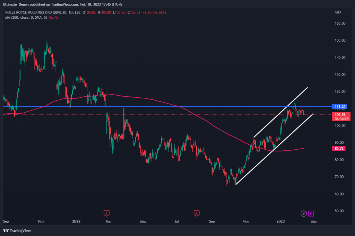The width and height of the screenshot is (355, 236).
Task: Click the purple lightning event icon
Action: 303,213
